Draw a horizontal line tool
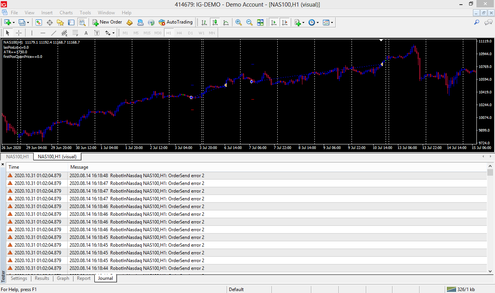Image resolution: width=495 pixels, height=293 pixels. (x=43, y=33)
